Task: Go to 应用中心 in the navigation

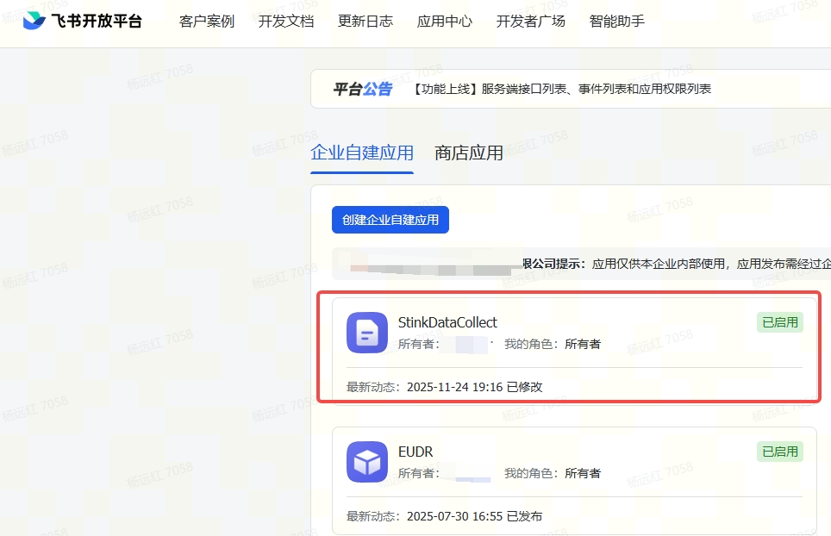Action: pos(445,22)
